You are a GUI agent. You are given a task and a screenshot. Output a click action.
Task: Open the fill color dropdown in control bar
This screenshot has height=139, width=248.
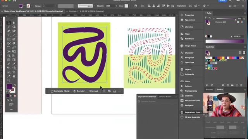[x=24, y=6]
